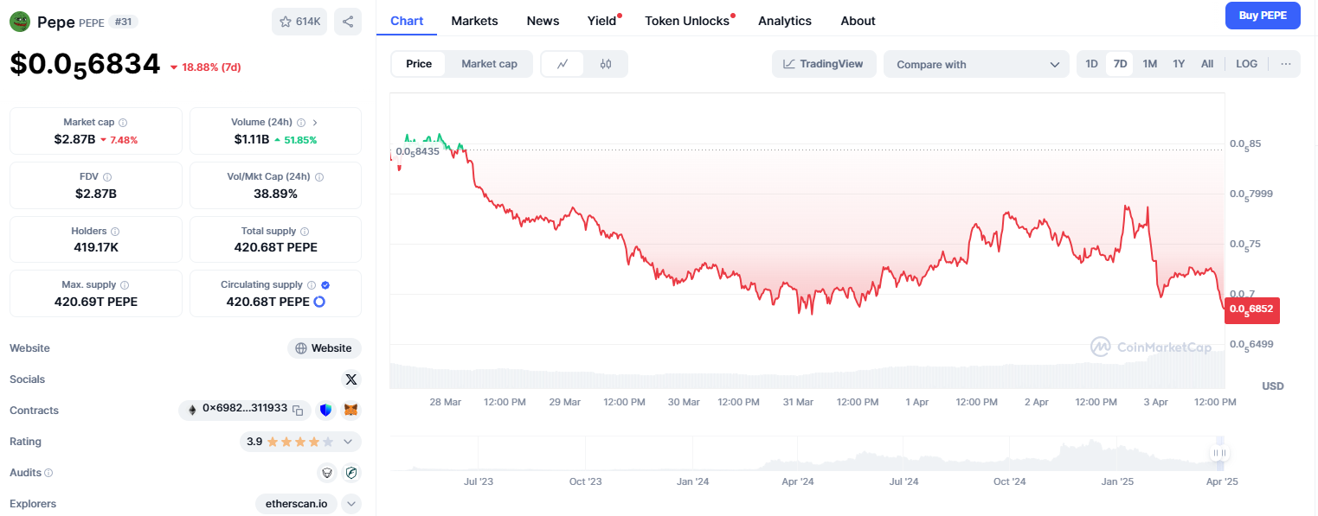This screenshot has height=516, width=1318.
Task: Open the three-dots chart options menu
Action: [x=1286, y=64]
